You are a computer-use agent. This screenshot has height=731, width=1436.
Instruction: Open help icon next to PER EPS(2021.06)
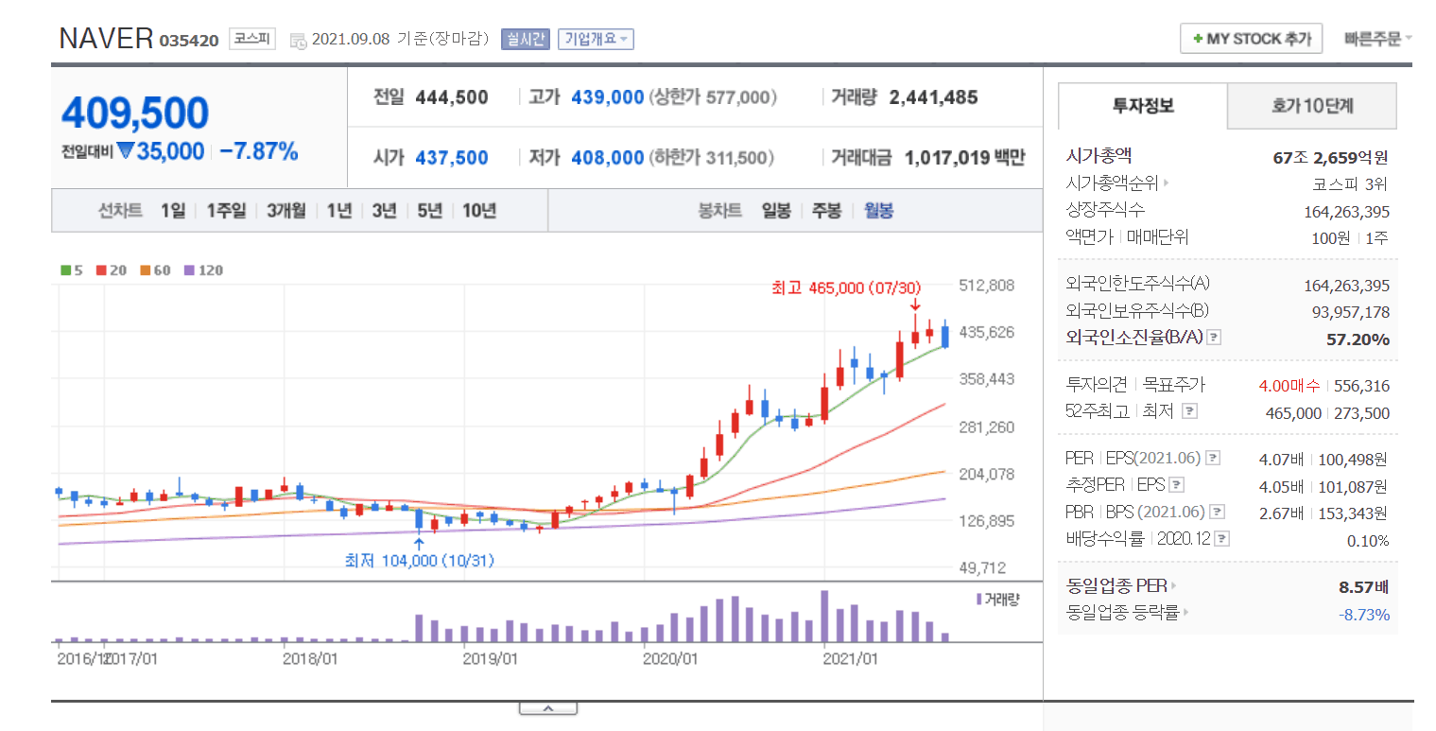1213,459
